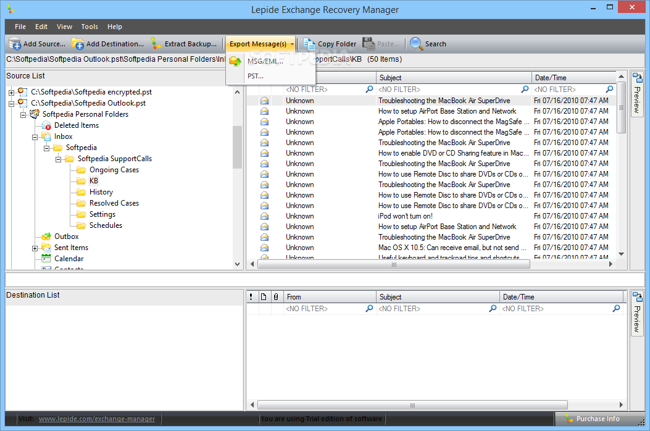Open the File menu

point(20,27)
